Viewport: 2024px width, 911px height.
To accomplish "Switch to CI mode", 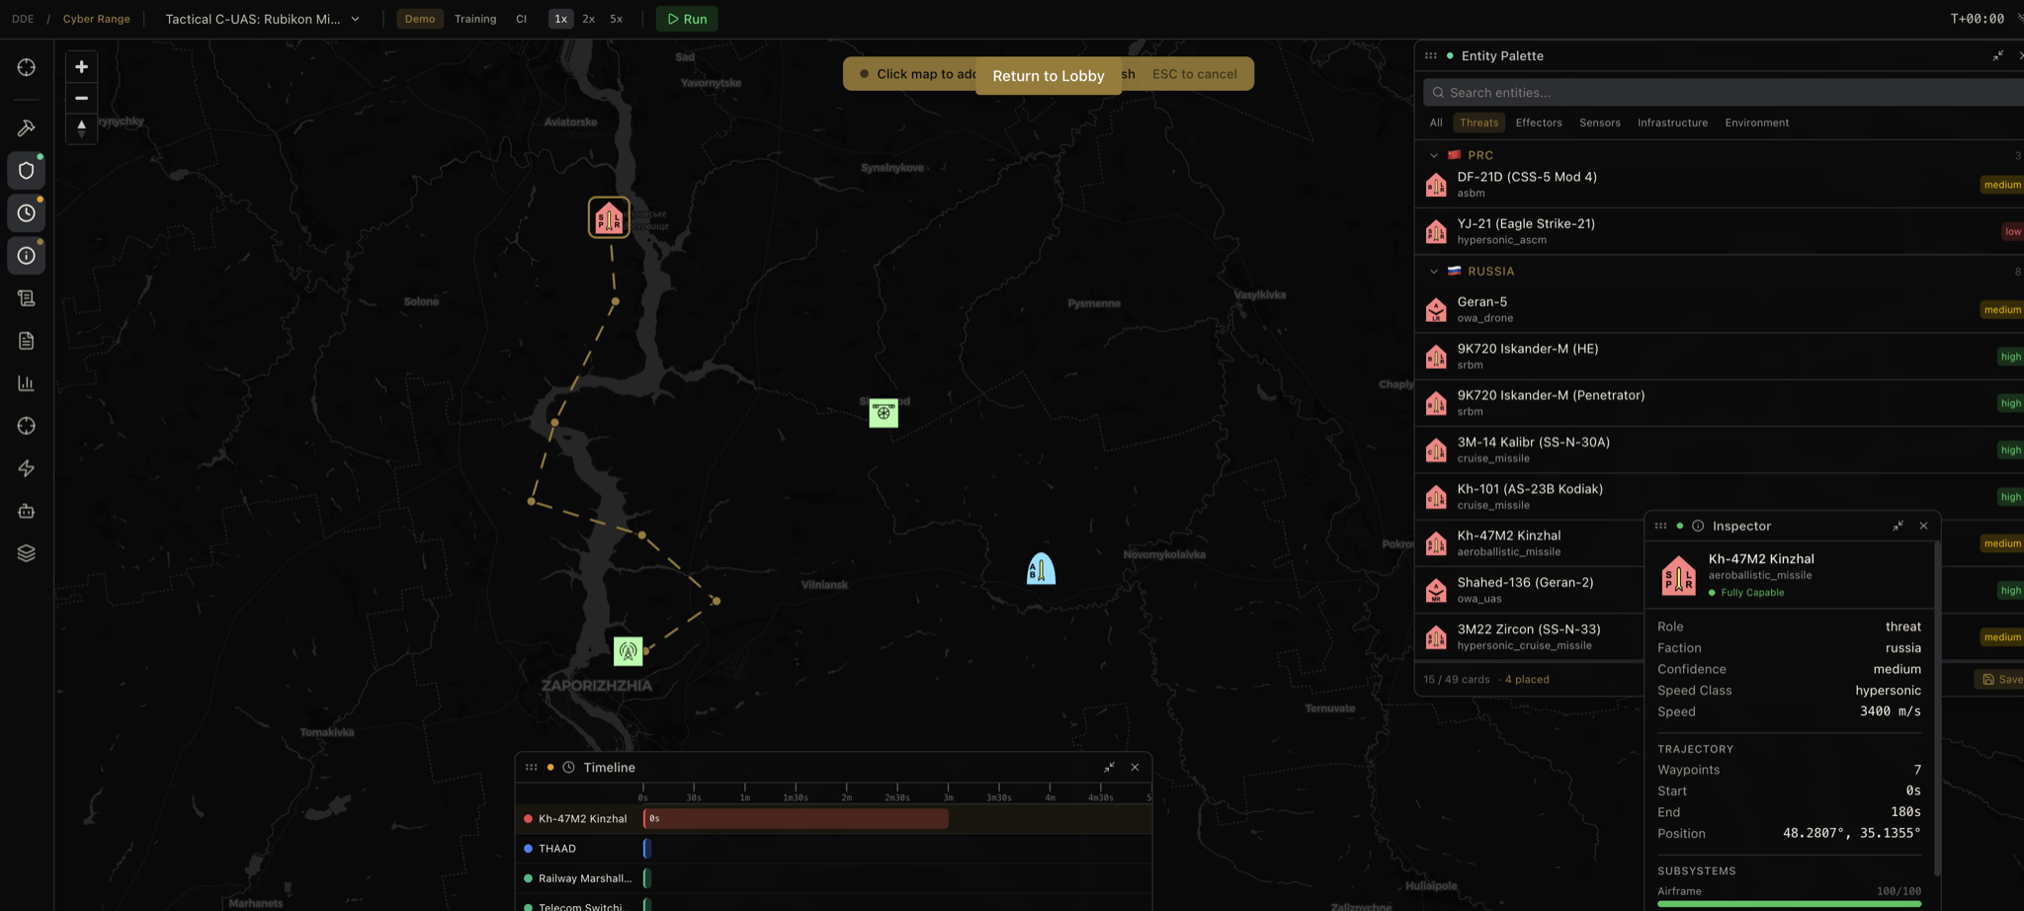I will [x=521, y=19].
